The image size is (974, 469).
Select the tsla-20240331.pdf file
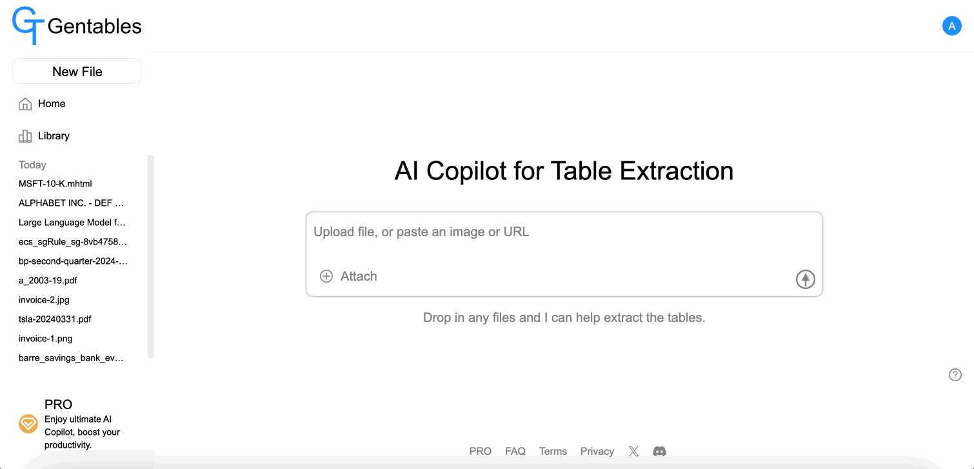click(55, 319)
